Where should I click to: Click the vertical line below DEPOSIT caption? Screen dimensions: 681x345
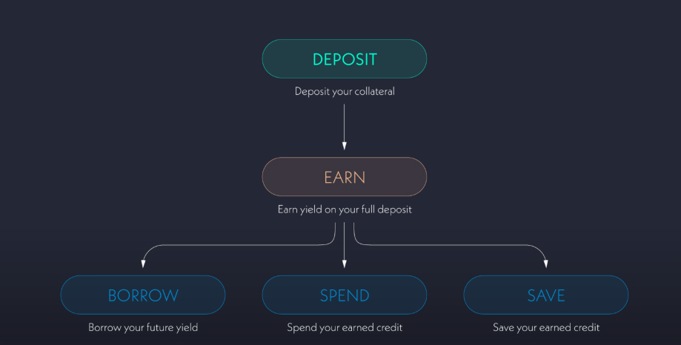coord(345,122)
